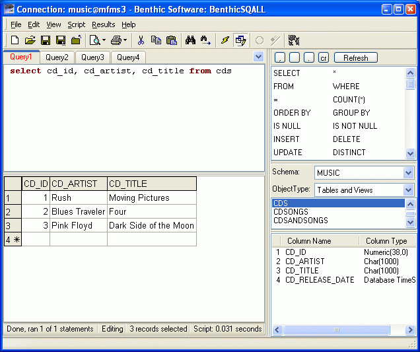Click the blank space insert button
Image resolution: width=420 pixels, height=352 pixels.
(295, 58)
